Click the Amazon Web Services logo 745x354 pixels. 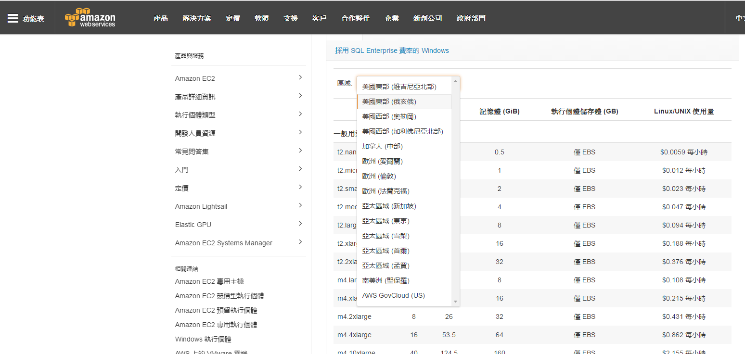point(90,17)
